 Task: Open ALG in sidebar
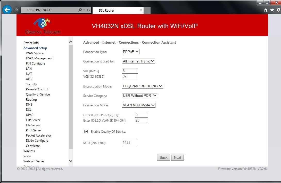pyautogui.click(x=29, y=79)
